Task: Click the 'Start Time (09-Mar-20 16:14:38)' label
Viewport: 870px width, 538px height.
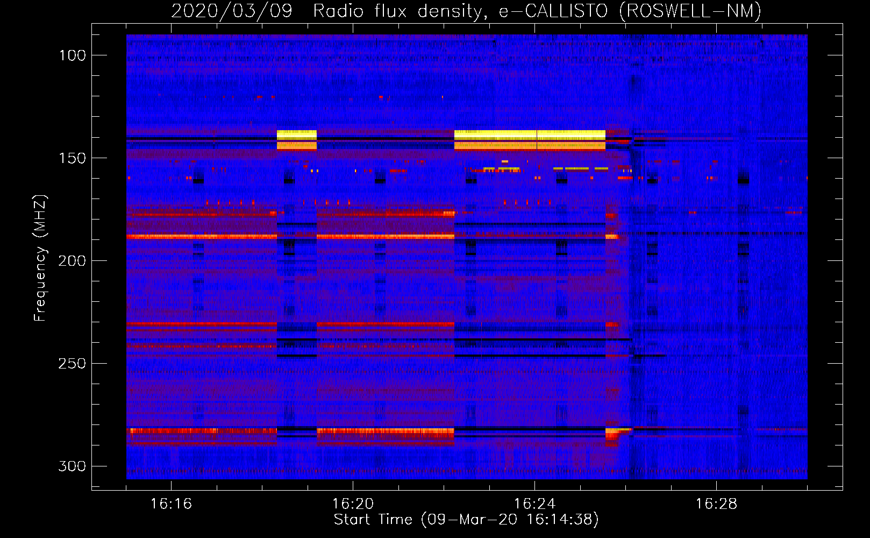Action: (466, 520)
